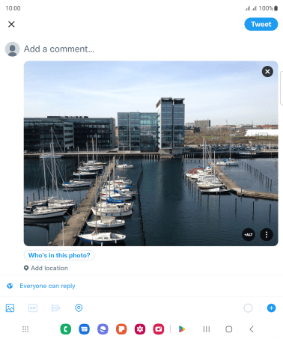Launch the Play Store from taskbar
This screenshot has width=283, height=339.
click(x=182, y=329)
